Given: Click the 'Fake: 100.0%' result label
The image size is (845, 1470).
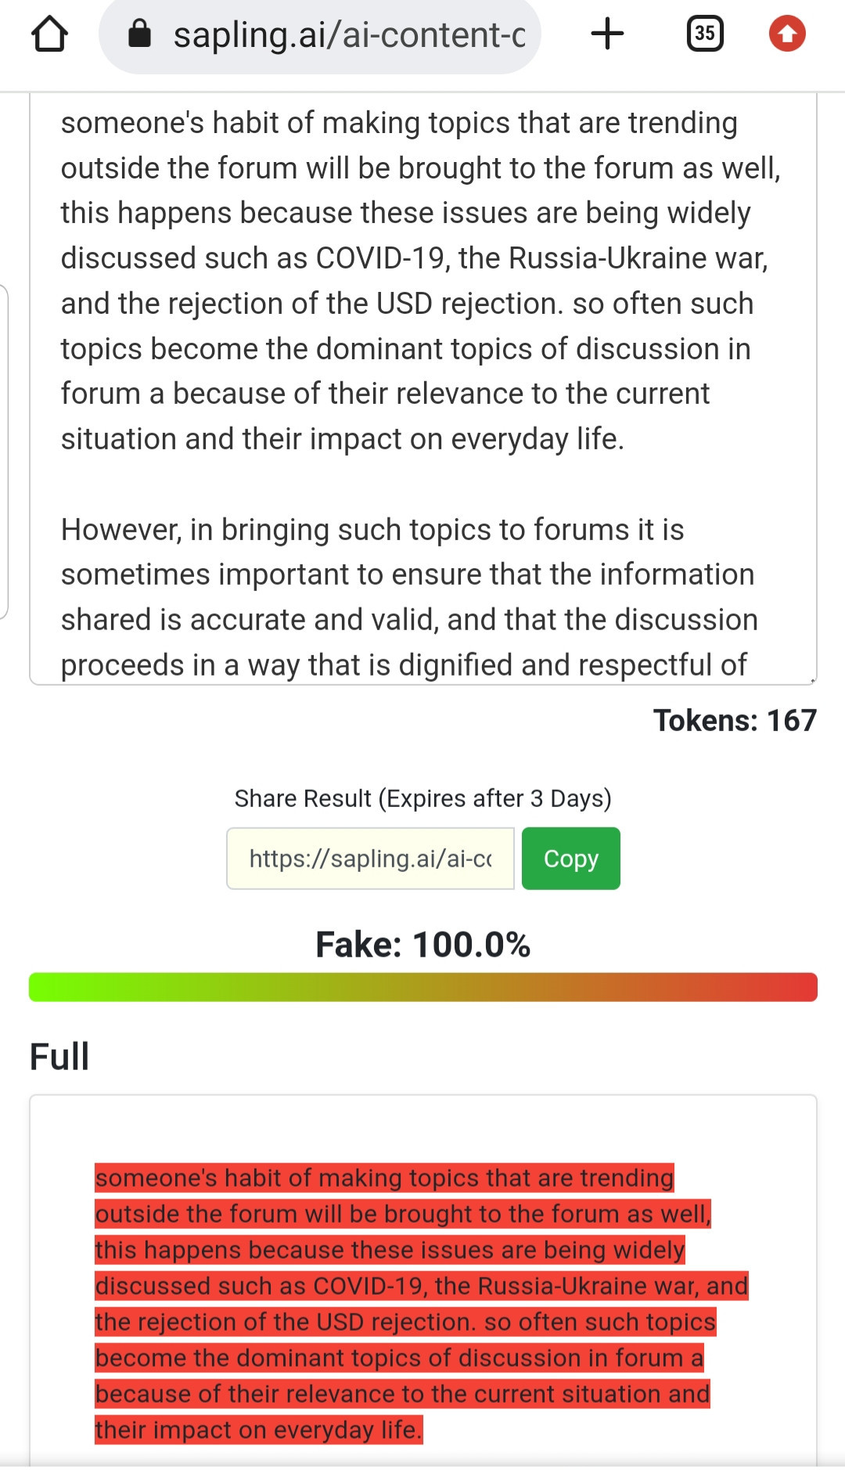Looking at the screenshot, I should click(x=423, y=945).
